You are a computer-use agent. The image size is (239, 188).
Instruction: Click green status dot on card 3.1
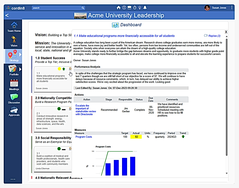click(59, 149)
